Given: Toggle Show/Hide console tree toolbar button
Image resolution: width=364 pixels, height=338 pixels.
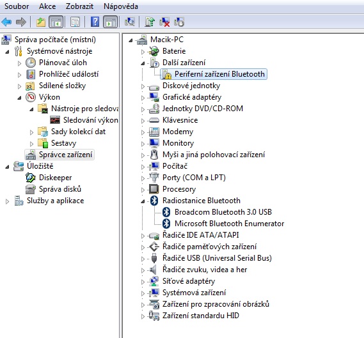Looking at the screenshot, I should [x=56, y=22].
